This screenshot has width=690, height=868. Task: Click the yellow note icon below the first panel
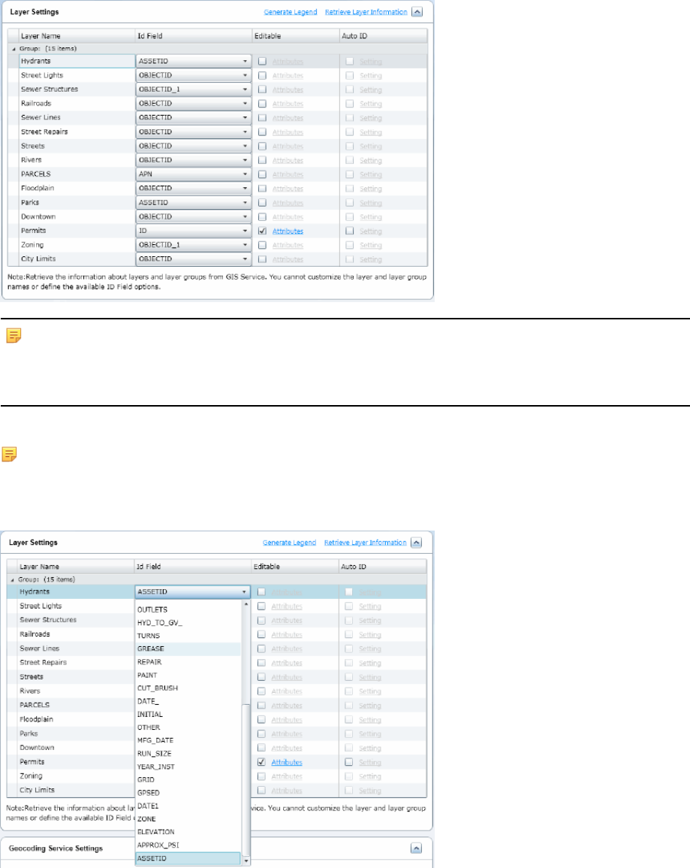(14, 335)
